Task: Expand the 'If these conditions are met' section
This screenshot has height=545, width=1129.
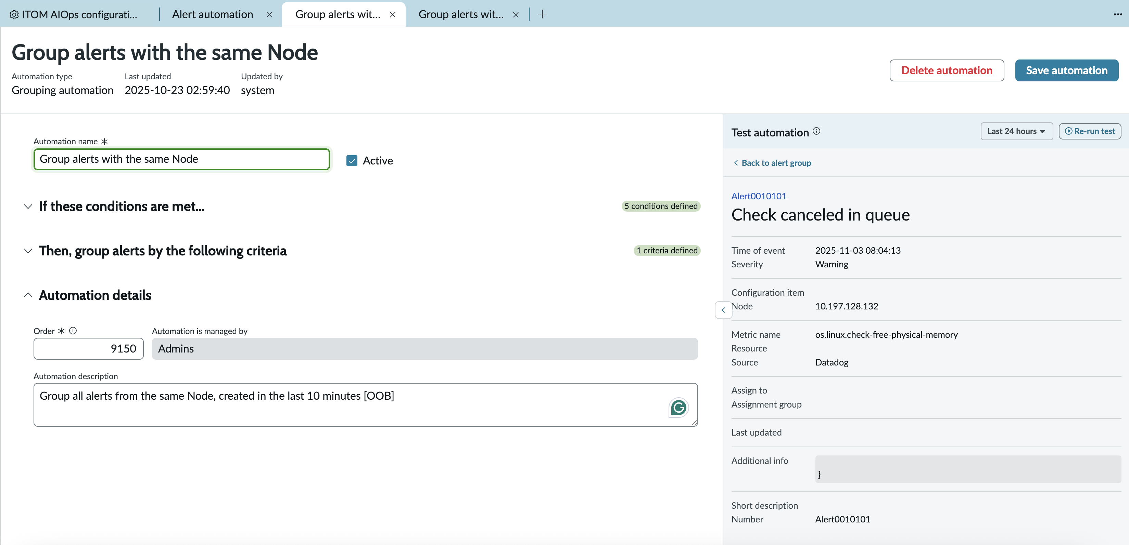Action: coord(28,206)
